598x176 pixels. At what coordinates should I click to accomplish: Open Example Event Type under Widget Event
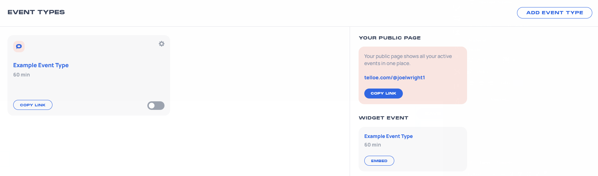click(389, 136)
